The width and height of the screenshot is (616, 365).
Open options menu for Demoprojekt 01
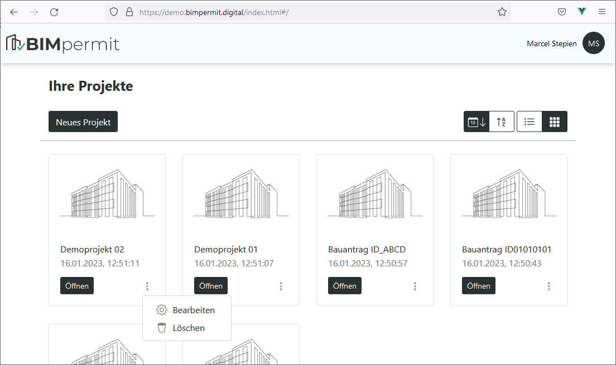pos(281,286)
